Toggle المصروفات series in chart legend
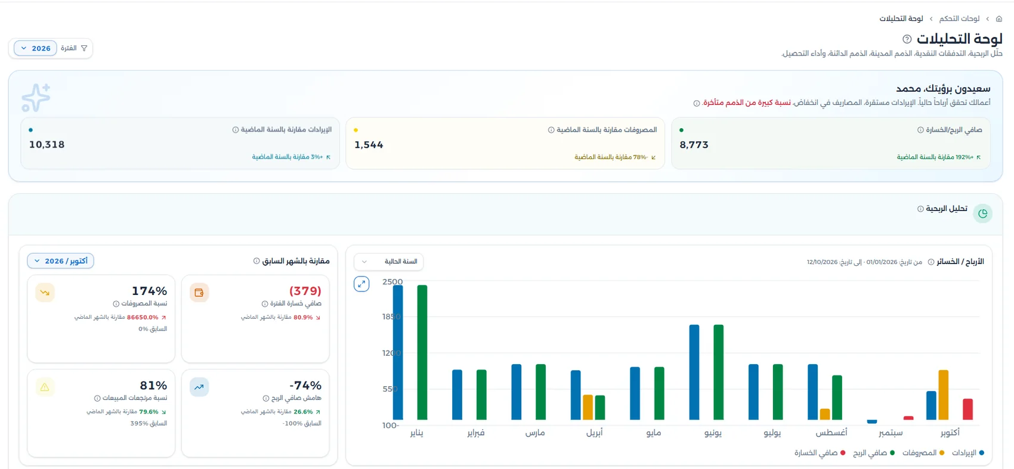Image resolution: width=1014 pixels, height=469 pixels. tap(923, 453)
